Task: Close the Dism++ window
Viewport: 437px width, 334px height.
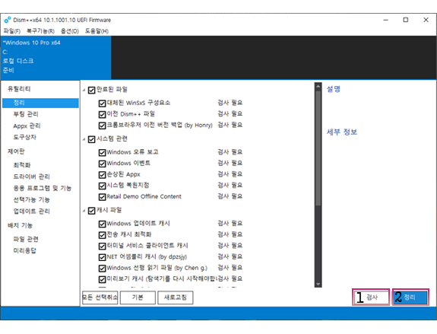Action: [426, 20]
